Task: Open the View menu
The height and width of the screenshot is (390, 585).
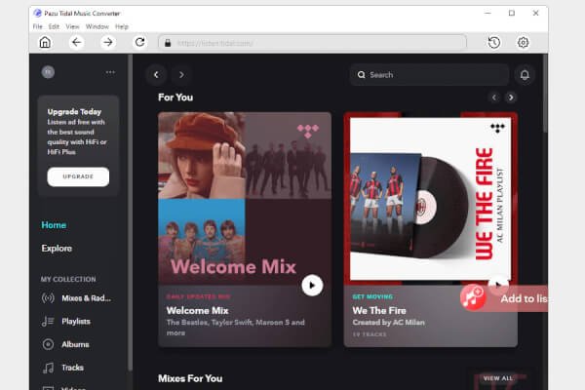Action: click(x=72, y=26)
